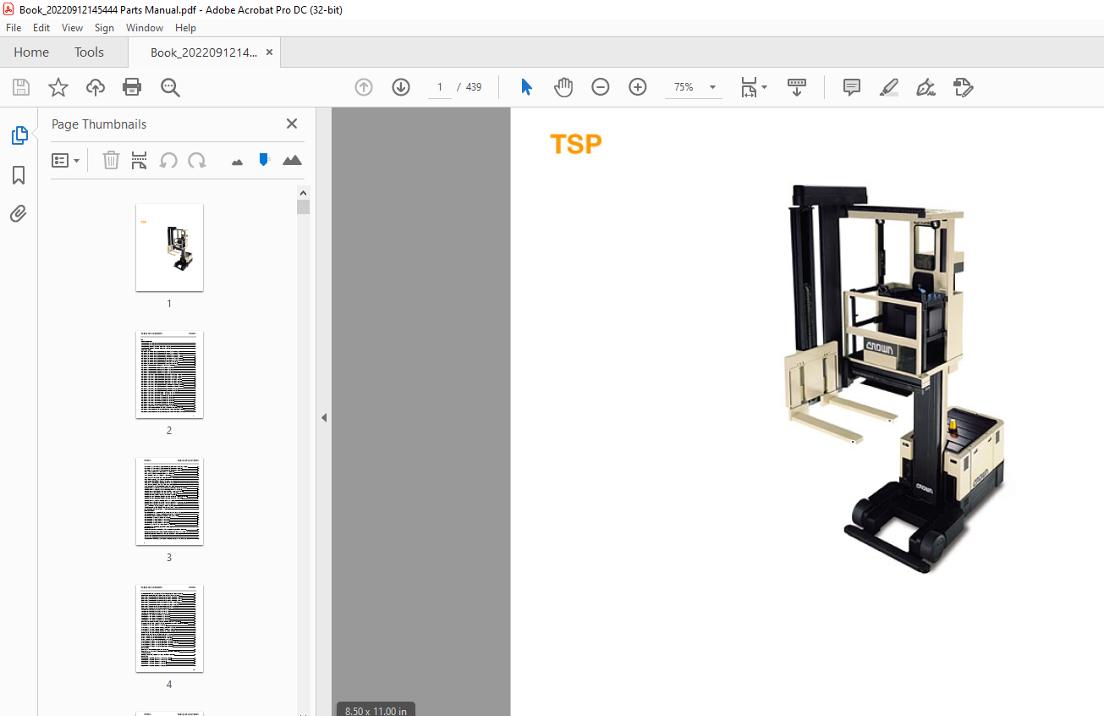Open the View menu
1104x716 pixels.
pos(73,28)
